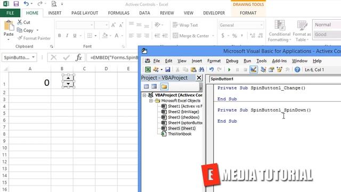Toggle Folders icon in Project panel
Screen dimensions: 341x192
tap(164, 86)
